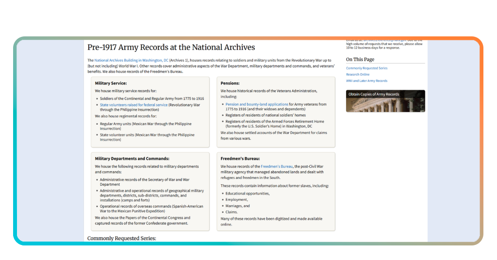This screenshot has width=497, height=260.
Task: Jump to Commonly Requested Series section link
Action: (x=366, y=68)
